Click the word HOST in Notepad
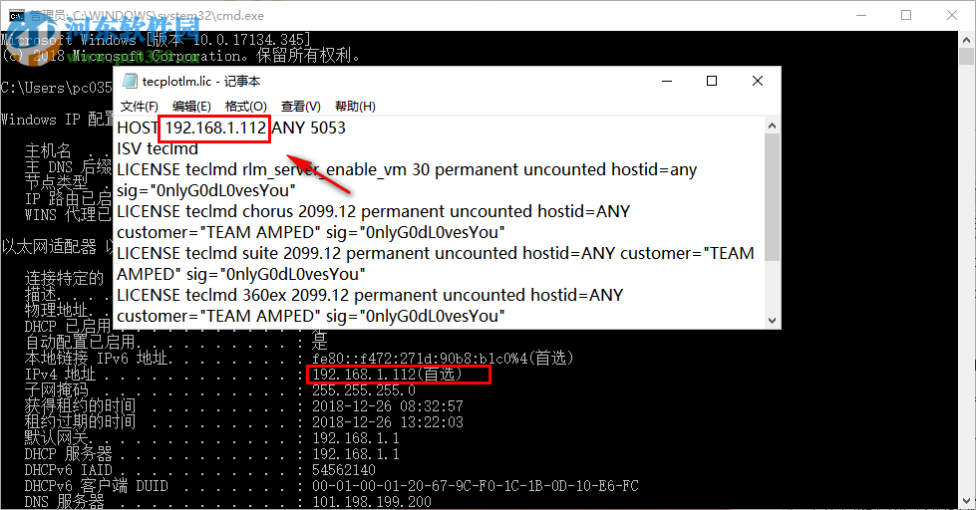This screenshot has height=510, width=976. tap(138, 128)
